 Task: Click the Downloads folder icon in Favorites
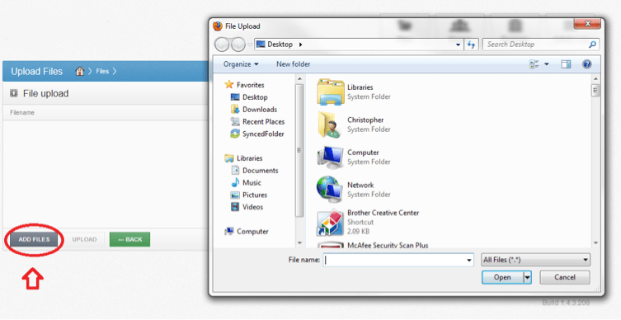pyautogui.click(x=235, y=110)
